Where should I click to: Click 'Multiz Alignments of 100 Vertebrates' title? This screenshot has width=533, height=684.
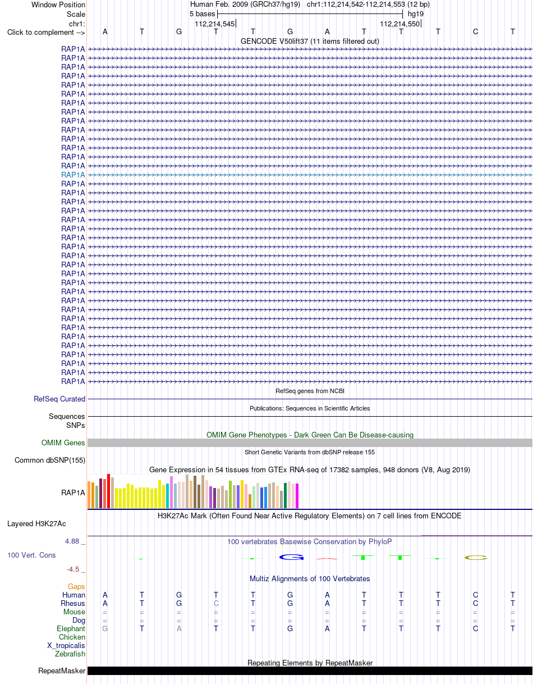click(x=310, y=578)
